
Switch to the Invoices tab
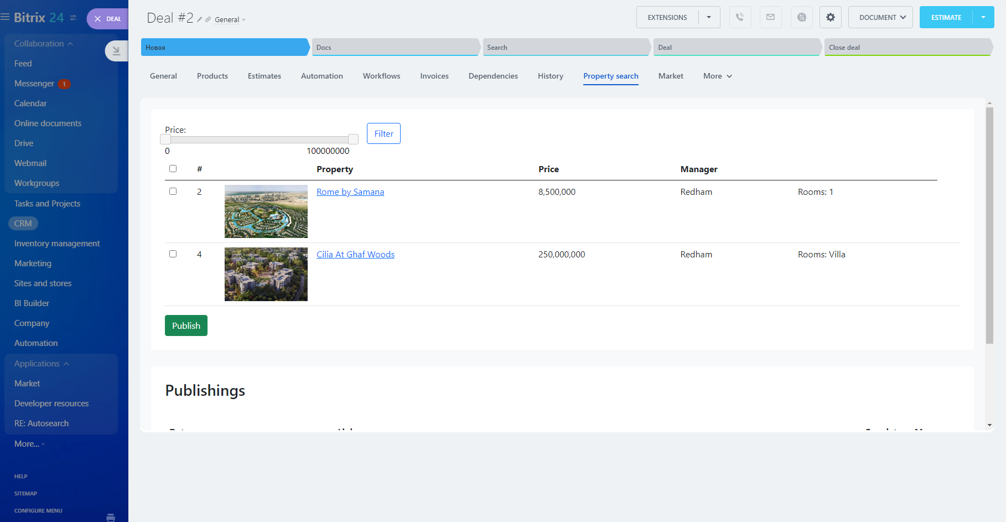coord(434,76)
